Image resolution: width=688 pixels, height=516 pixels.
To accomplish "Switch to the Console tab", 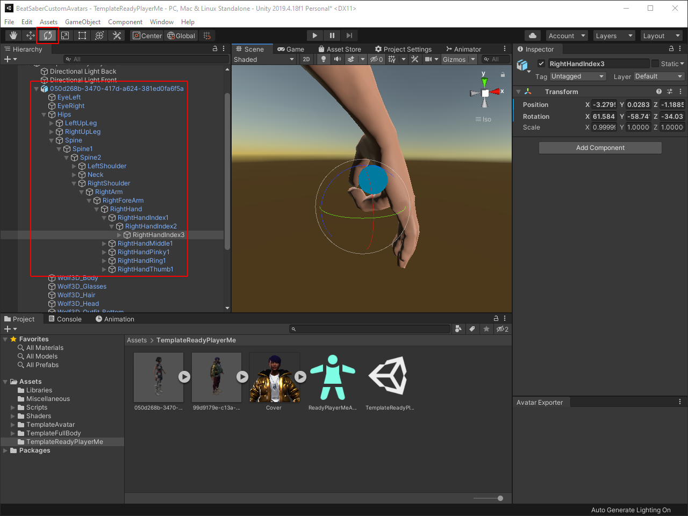I will click(65, 319).
